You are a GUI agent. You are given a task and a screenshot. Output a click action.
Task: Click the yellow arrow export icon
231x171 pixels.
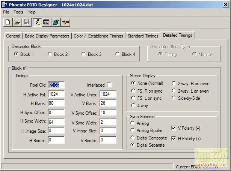coord(65,22)
